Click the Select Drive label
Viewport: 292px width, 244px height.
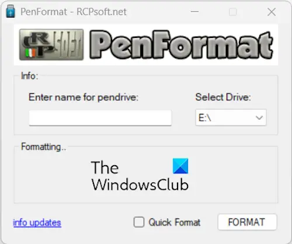click(223, 97)
